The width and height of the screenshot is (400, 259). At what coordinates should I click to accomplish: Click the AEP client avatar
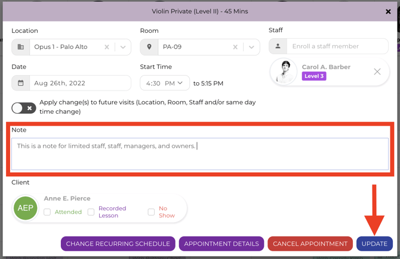25,208
